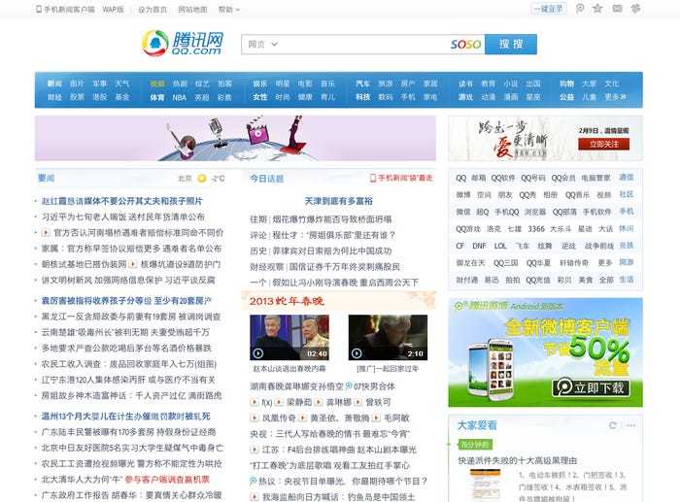The image size is (680, 502).
Task: Click QQ软件 in the services panel
Action: tap(503, 178)
